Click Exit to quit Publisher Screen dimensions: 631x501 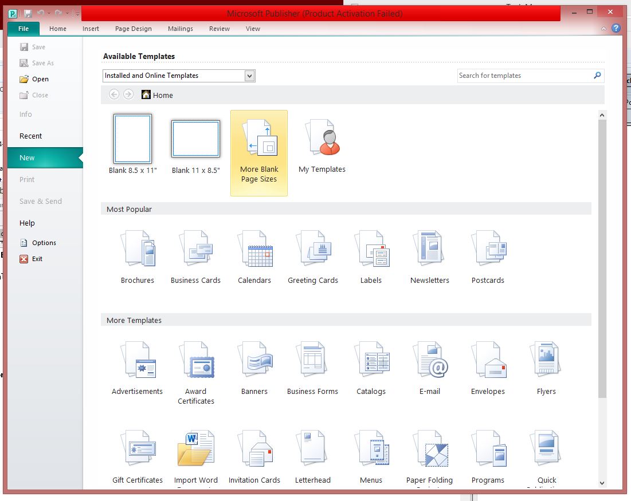pyautogui.click(x=32, y=259)
